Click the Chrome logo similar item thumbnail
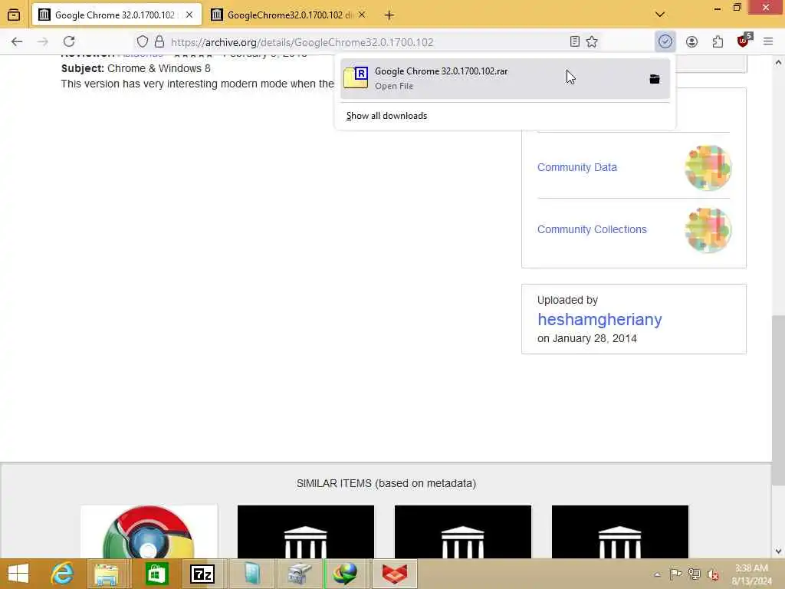 [x=149, y=531]
